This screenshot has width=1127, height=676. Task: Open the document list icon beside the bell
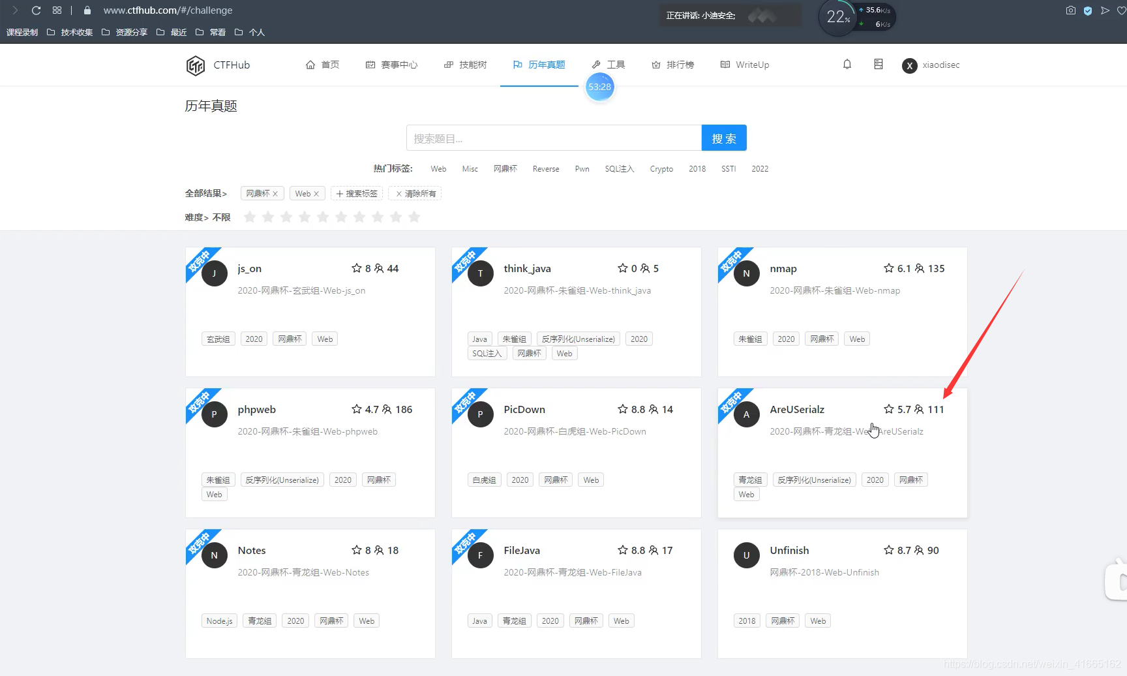879,64
